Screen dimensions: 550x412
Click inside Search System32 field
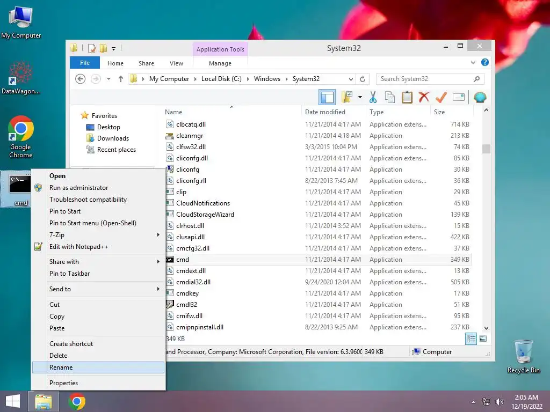pos(430,79)
